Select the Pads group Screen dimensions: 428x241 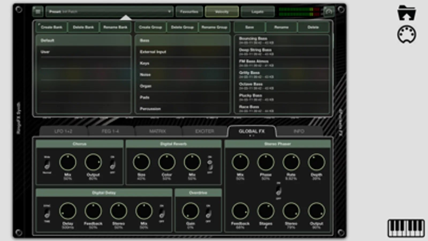coord(183,97)
